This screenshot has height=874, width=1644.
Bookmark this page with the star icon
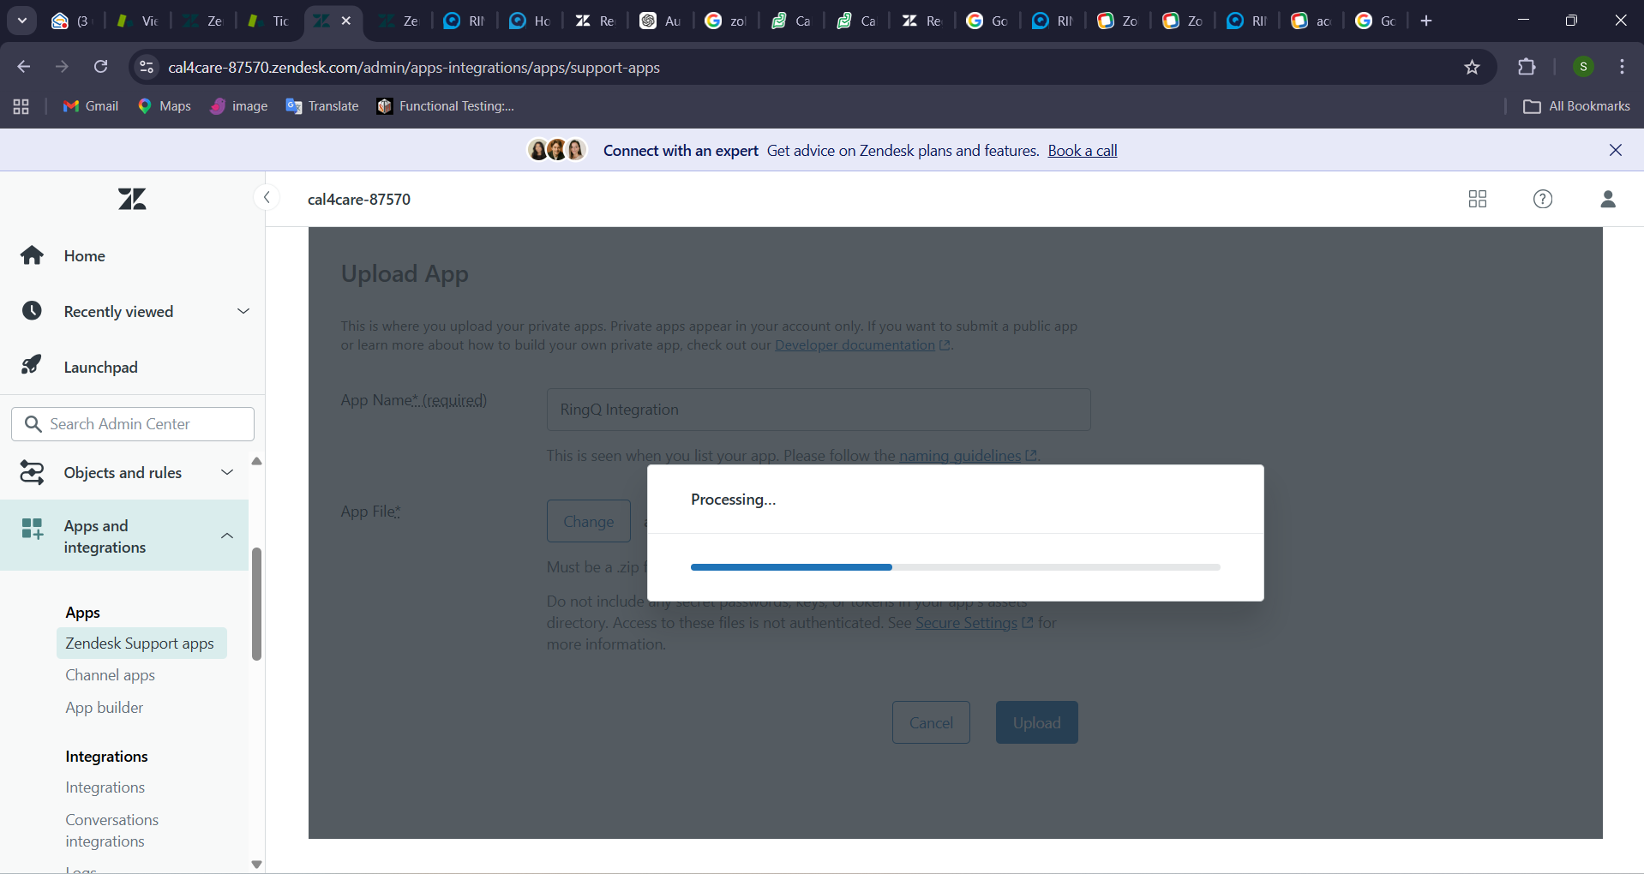tap(1473, 67)
